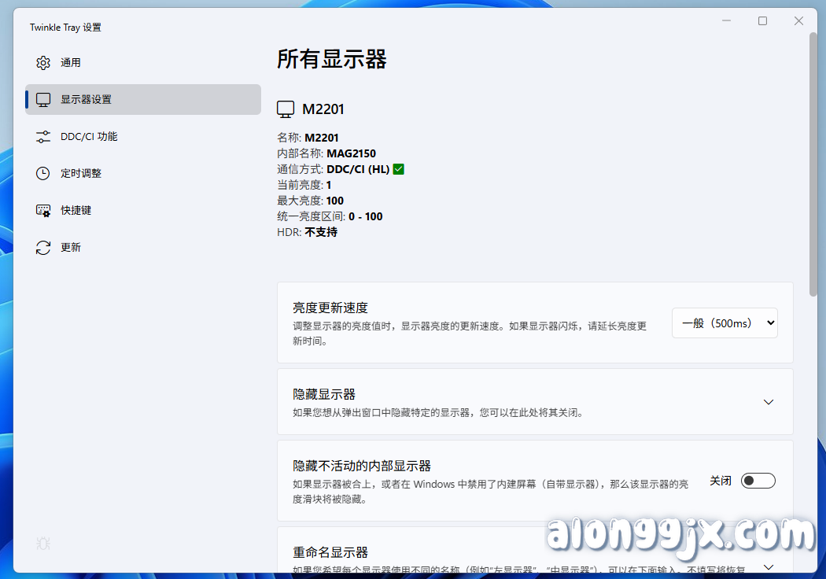Select the 显示器设置 sidebar tab

pyautogui.click(x=143, y=100)
